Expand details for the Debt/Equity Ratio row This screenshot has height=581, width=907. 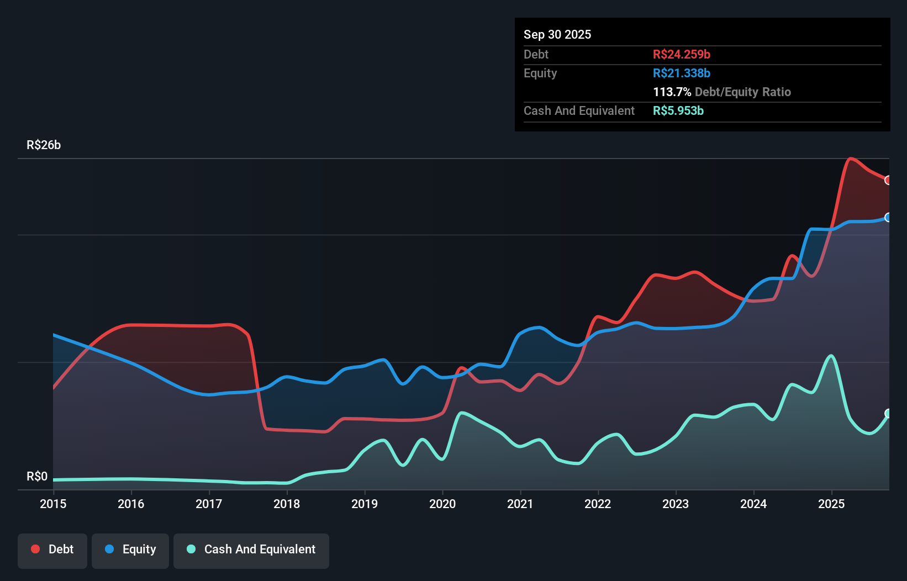click(722, 92)
